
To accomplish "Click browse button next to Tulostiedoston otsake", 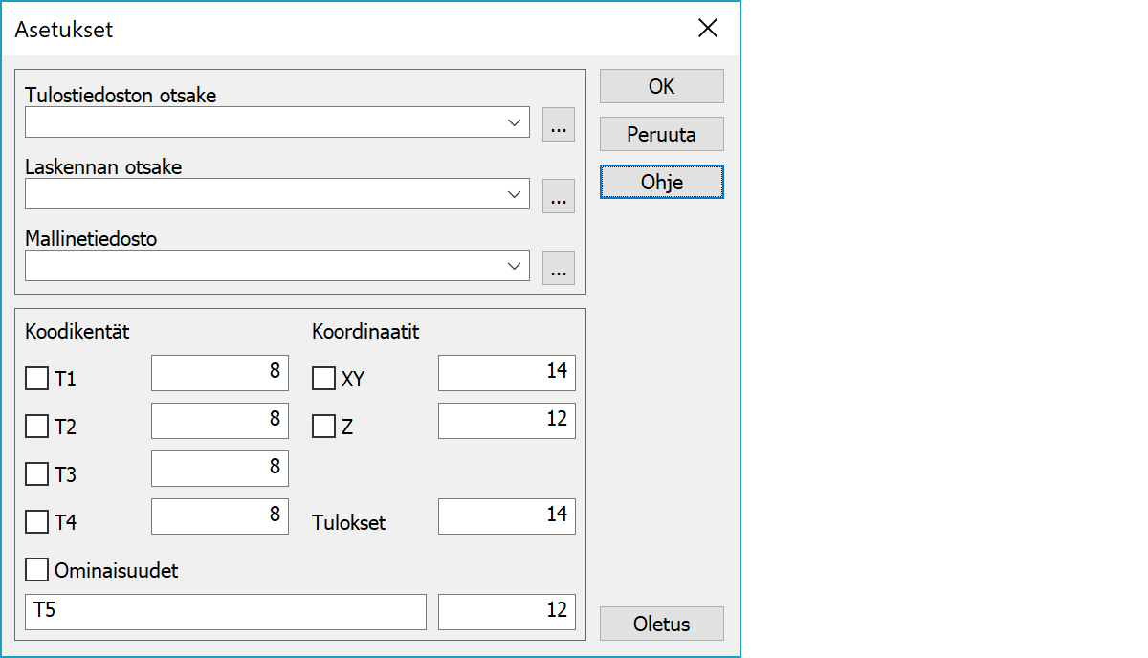I will coord(559,124).
